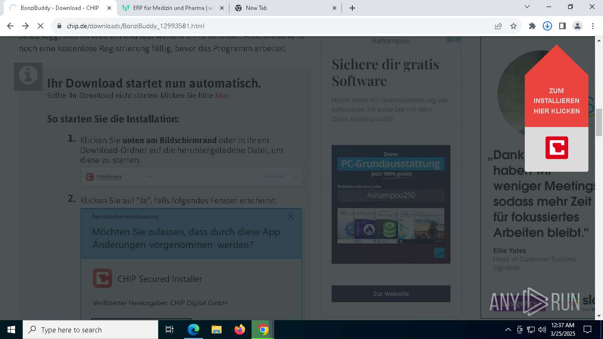Switch to the New Tab tab
This screenshot has height=339, width=603.
tap(285, 8)
